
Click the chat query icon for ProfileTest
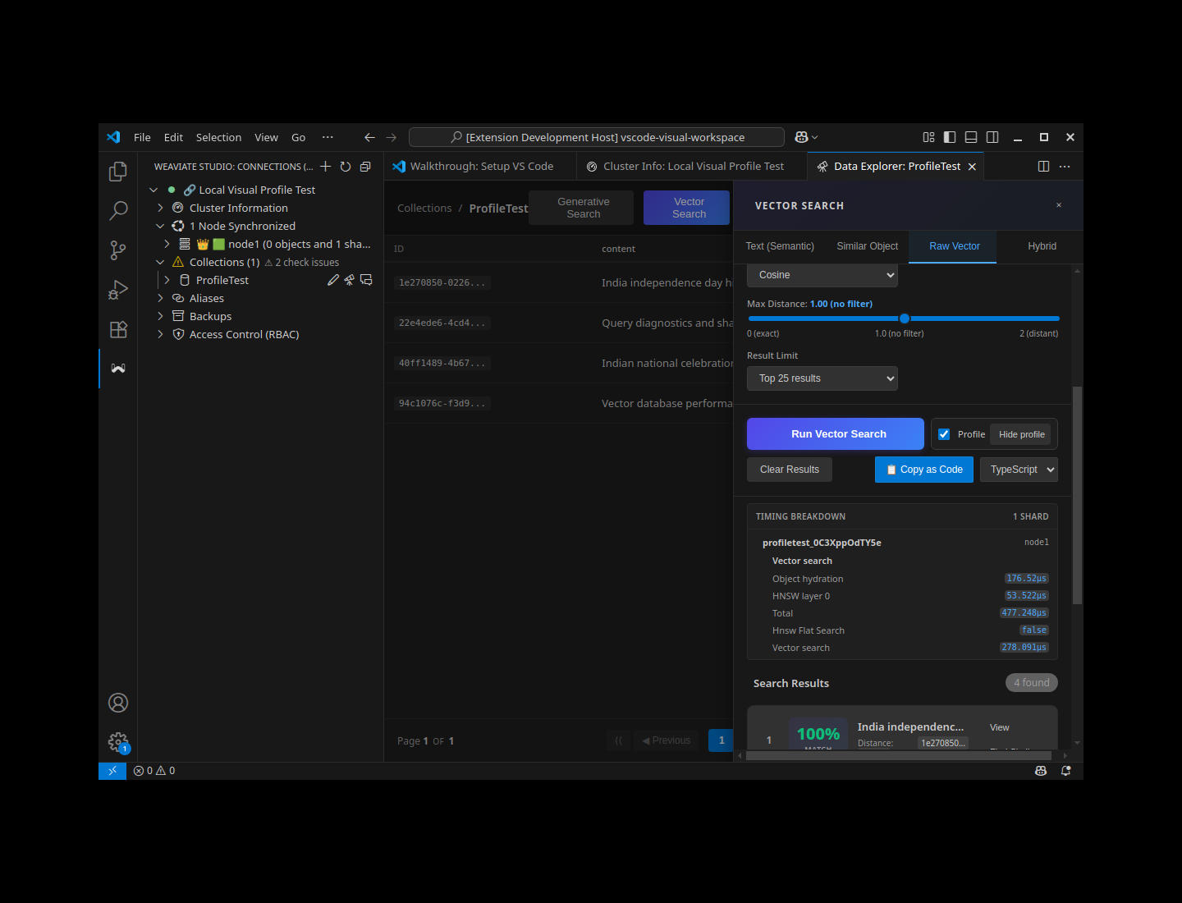tap(366, 280)
